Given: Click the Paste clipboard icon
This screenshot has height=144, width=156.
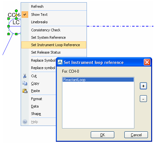Looking at the screenshot, I should pyautogui.click(x=25, y=91).
